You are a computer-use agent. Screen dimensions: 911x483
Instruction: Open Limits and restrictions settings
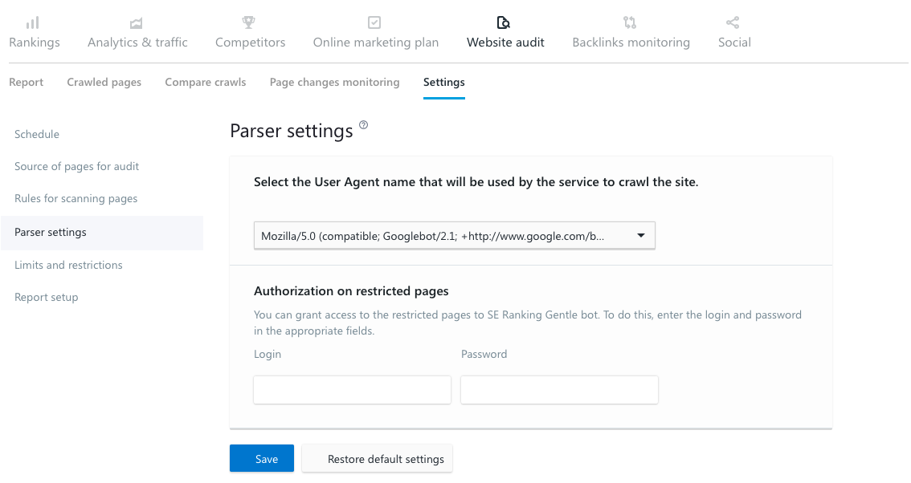coord(68,266)
